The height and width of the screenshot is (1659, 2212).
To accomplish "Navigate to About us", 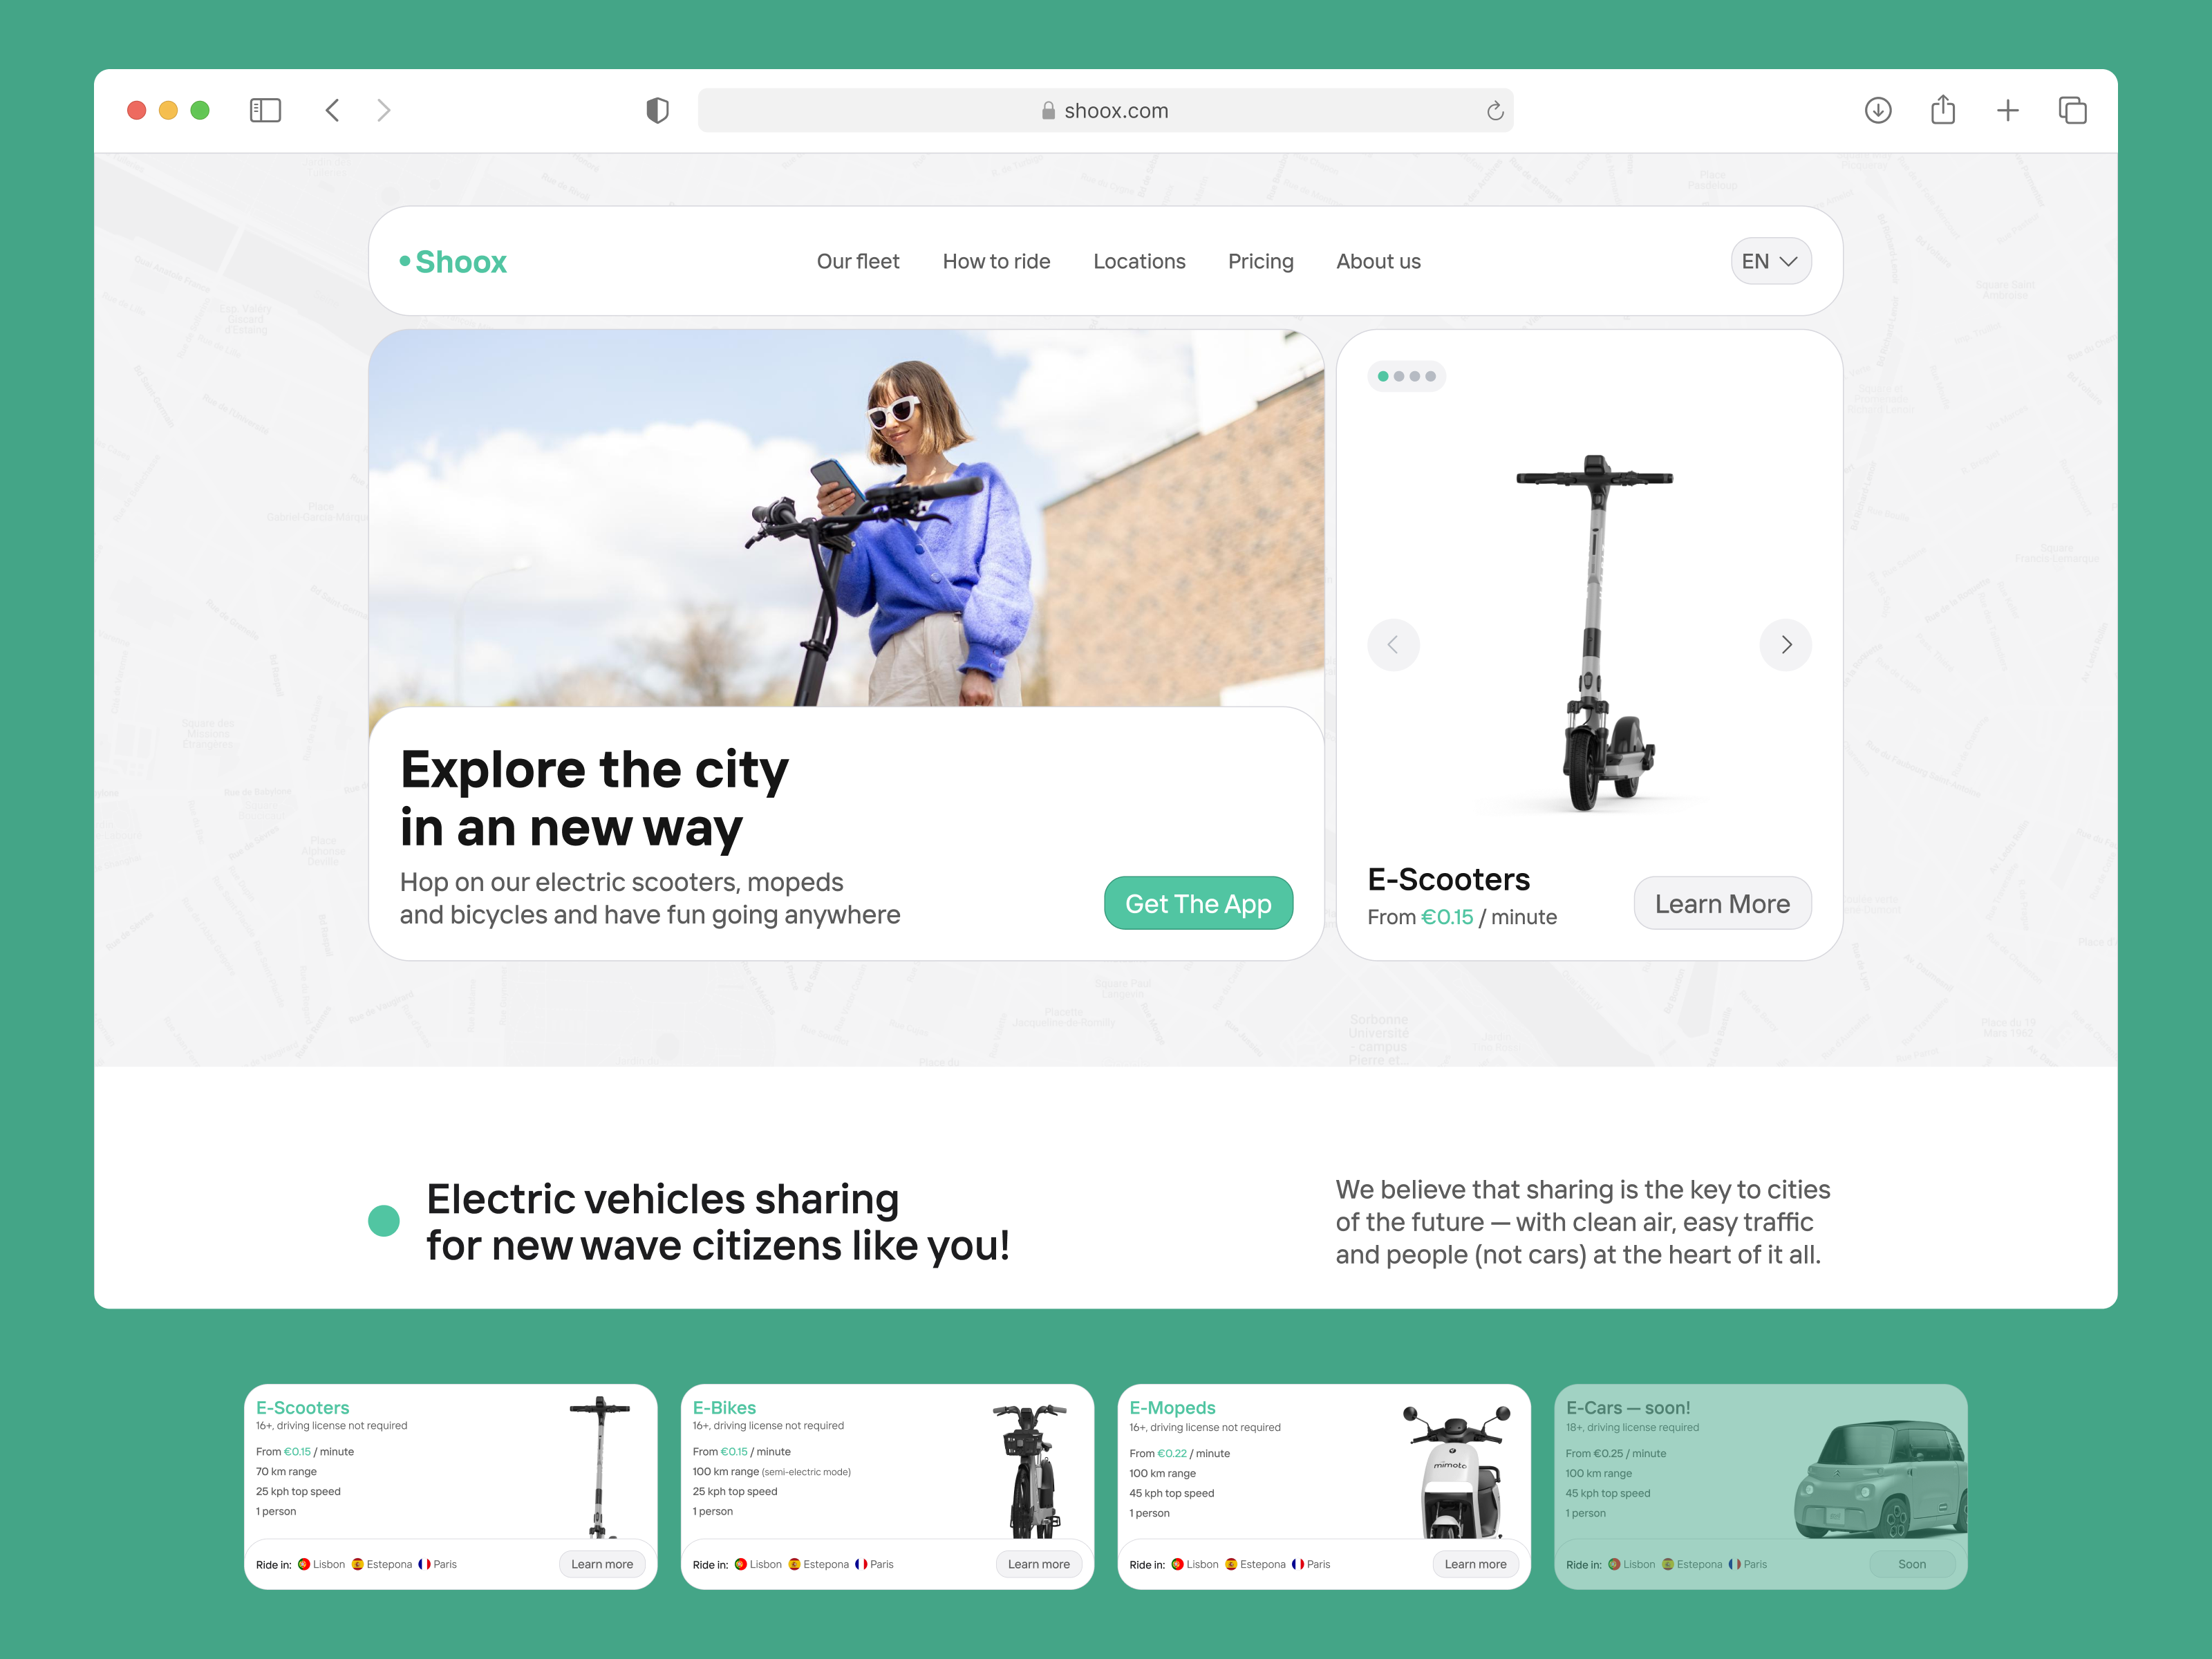I will pos(1378,261).
